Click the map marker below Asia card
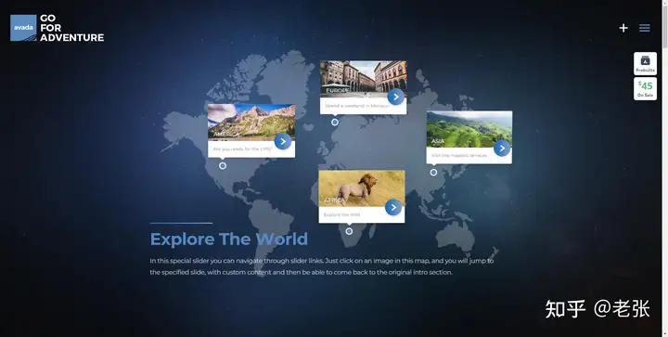The width and height of the screenshot is (668, 337). [433, 173]
